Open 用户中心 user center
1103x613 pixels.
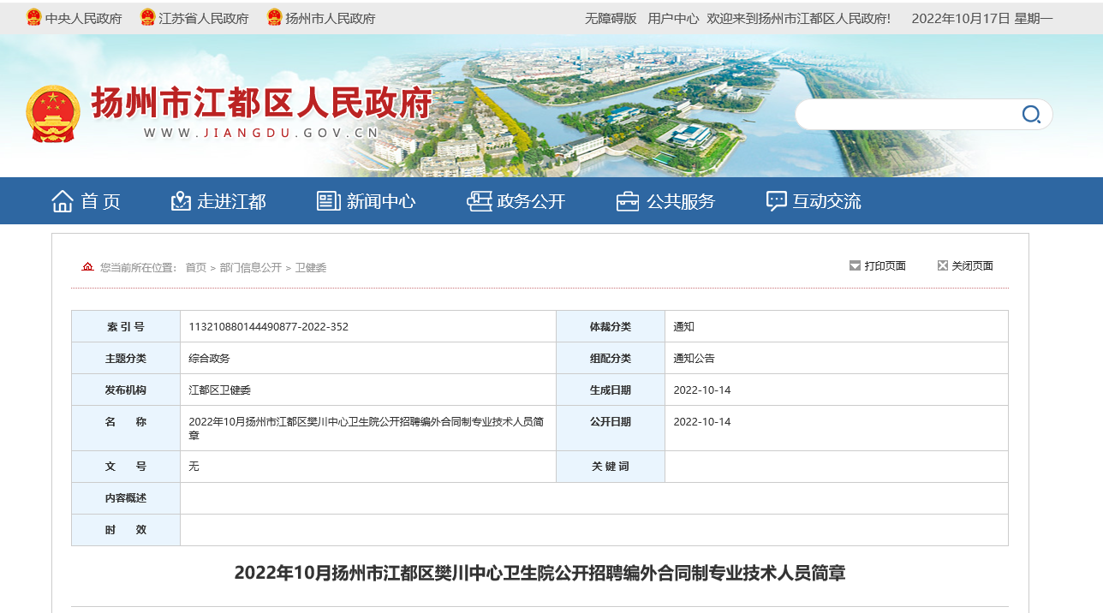pyautogui.click(x=673, y=18)
